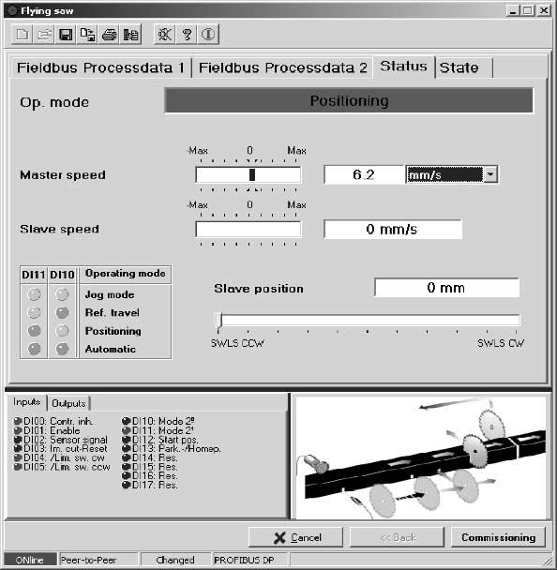557x570 pixels.
Task: Open the mm/s unit dropdown arrow
Action: pyautogui.click(x=490, y=175)
